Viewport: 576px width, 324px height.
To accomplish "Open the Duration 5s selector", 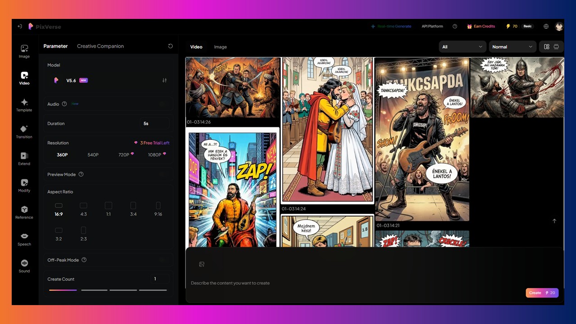I will coord(154,123).
